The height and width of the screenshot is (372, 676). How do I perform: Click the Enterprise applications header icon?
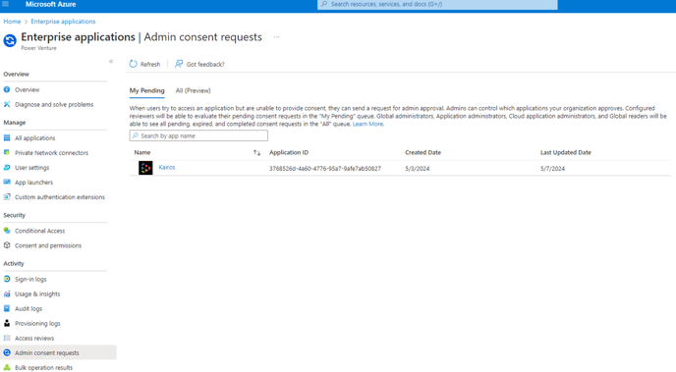tap(10, 40)
